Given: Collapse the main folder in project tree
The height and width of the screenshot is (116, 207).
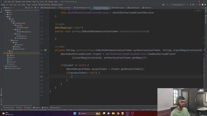Looking at the screenshot, I should [x=8, y=19].
